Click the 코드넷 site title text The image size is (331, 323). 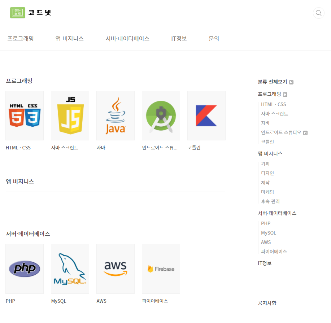[x=40, y=13]
